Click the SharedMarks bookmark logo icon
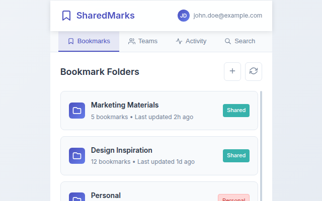Screen dimensions: 322x201 [66, 16]
